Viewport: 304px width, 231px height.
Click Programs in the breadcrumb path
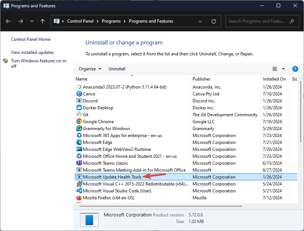(x=111, y=21)
